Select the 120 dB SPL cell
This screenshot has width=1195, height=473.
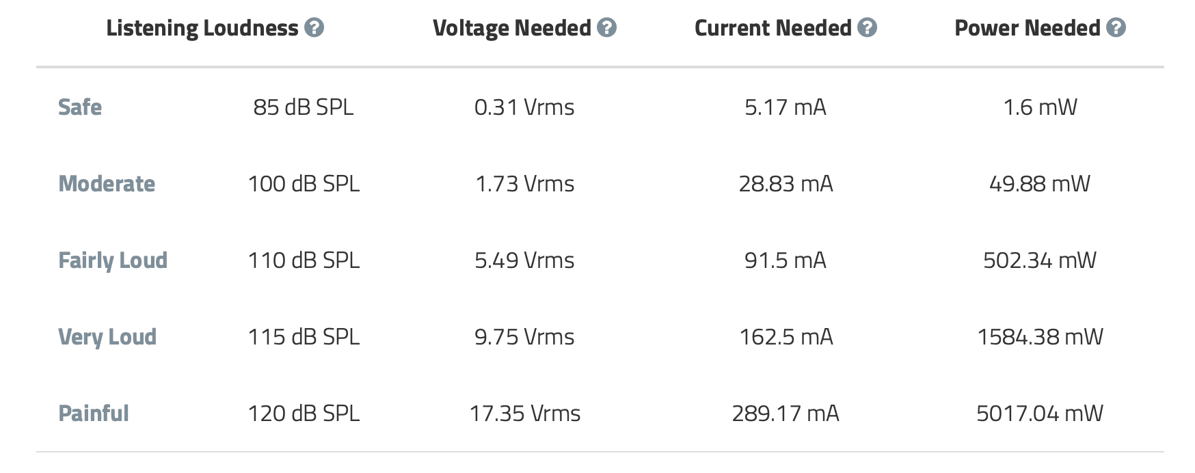point(304,414)
